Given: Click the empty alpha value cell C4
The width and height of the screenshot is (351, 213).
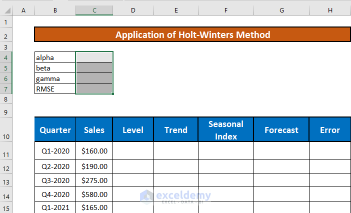Looking at the screenshot, I should tap(94, 57).
